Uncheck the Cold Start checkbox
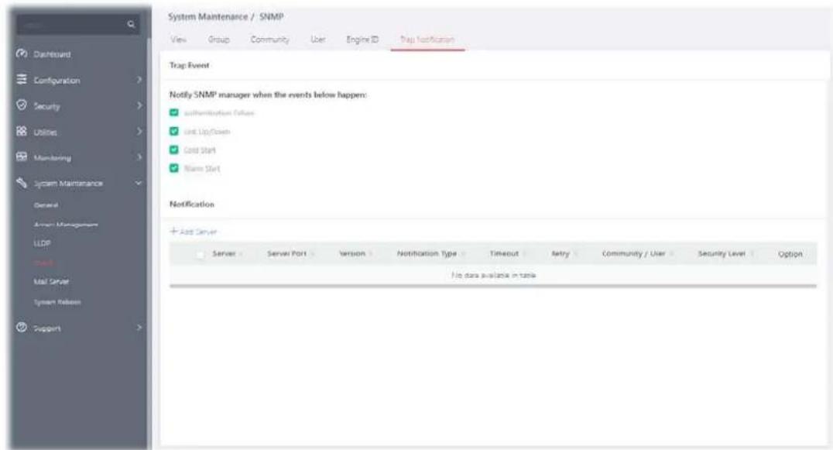The width and height of the screenshot is (833, 450). (173, 149)
